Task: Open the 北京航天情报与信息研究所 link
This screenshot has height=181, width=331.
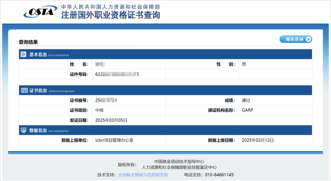Action: (143, 175)
